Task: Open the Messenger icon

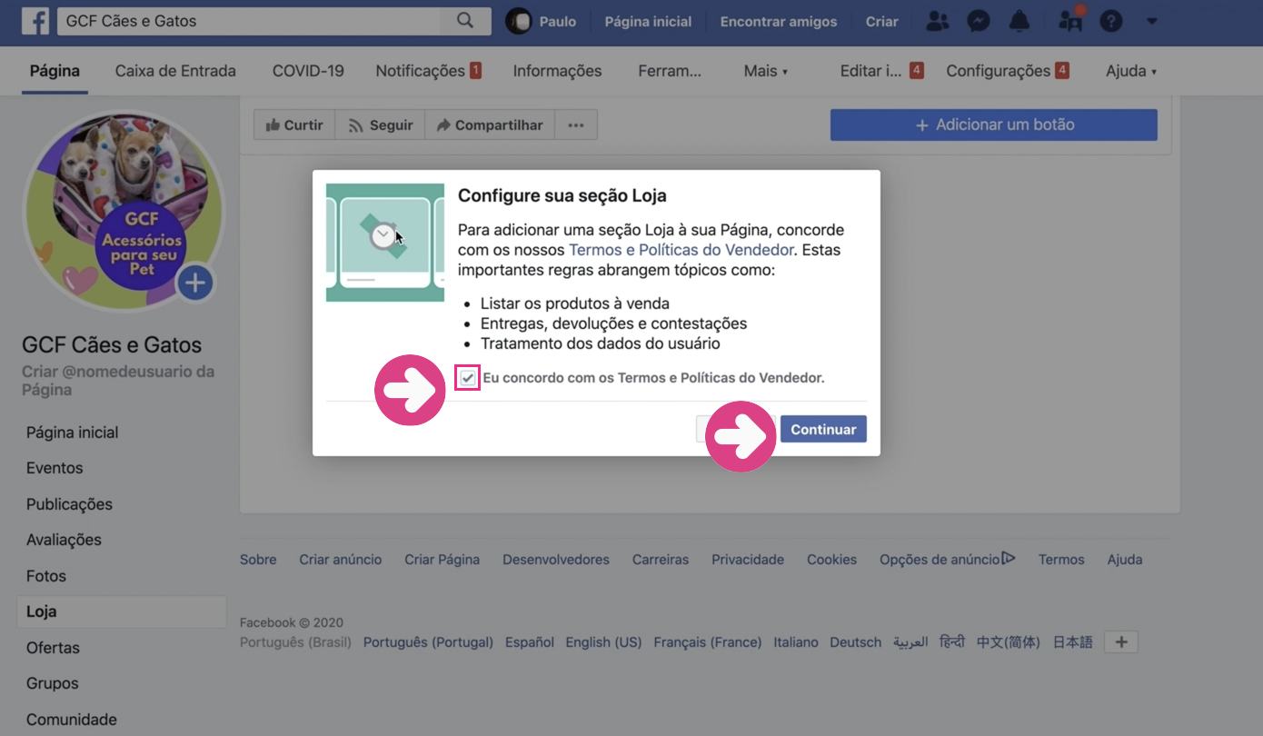Action: (979, 21)
